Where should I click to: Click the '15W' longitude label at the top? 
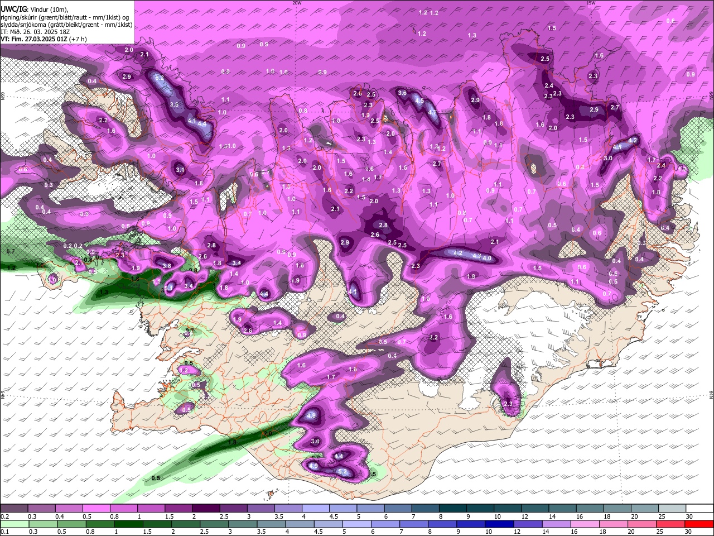[x=591, y=3]
